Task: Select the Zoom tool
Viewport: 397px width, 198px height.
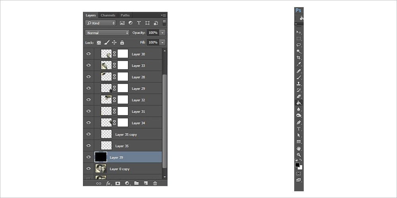Action: 299,155
